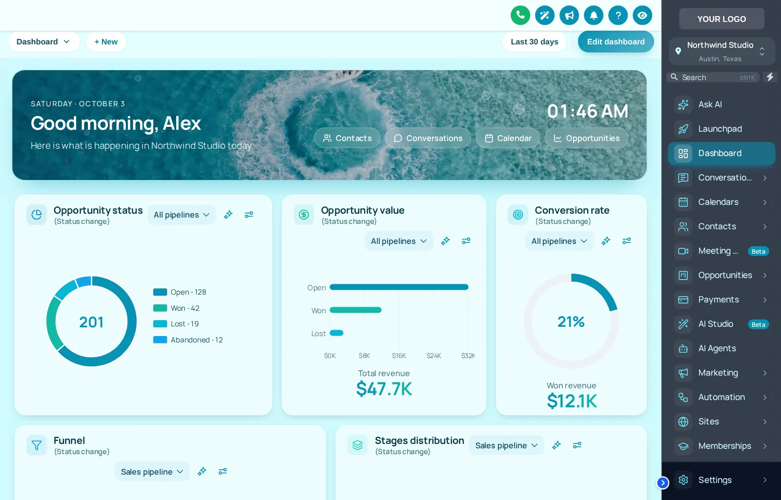781x500 pixels.
Task: Click the Won legend color swatch
Action: [160, 308]
